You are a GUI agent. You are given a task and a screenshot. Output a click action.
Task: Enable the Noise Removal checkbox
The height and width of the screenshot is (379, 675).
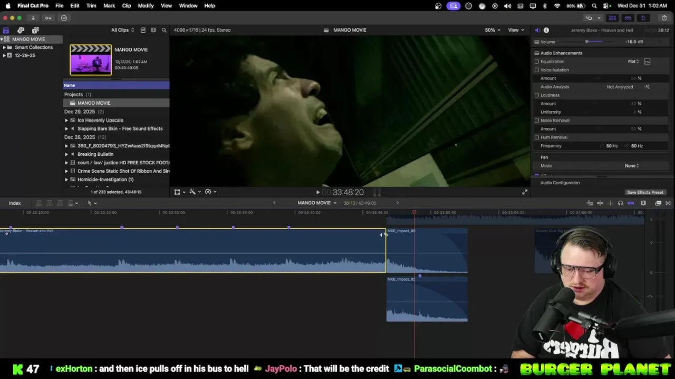[x=537, y=121]
